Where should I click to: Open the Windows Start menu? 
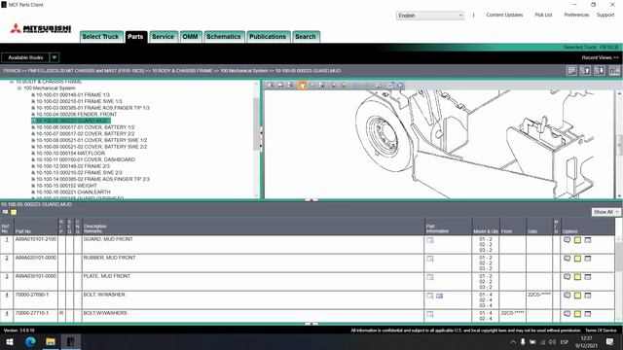(x=10, y=341)
